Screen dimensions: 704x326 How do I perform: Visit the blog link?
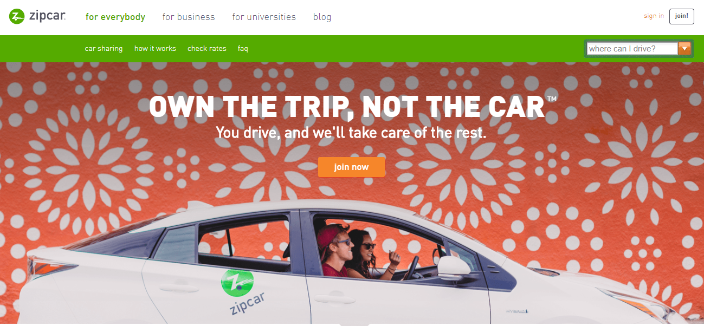pos(322,17)
